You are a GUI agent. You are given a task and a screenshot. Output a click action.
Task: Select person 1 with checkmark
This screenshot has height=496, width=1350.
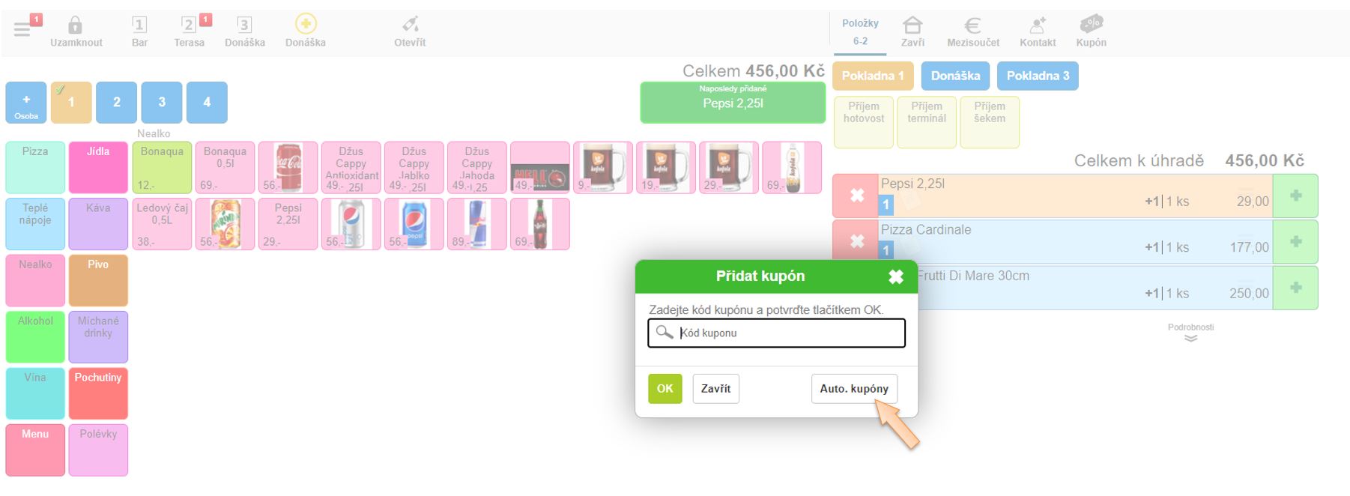tap(71, 102)
